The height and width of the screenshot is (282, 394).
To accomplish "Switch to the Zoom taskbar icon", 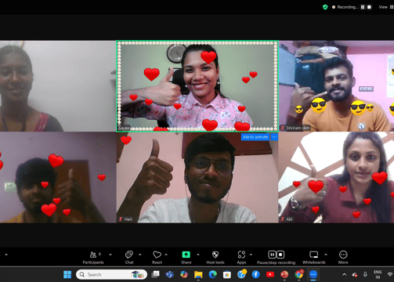I will [x=313, y=274].
